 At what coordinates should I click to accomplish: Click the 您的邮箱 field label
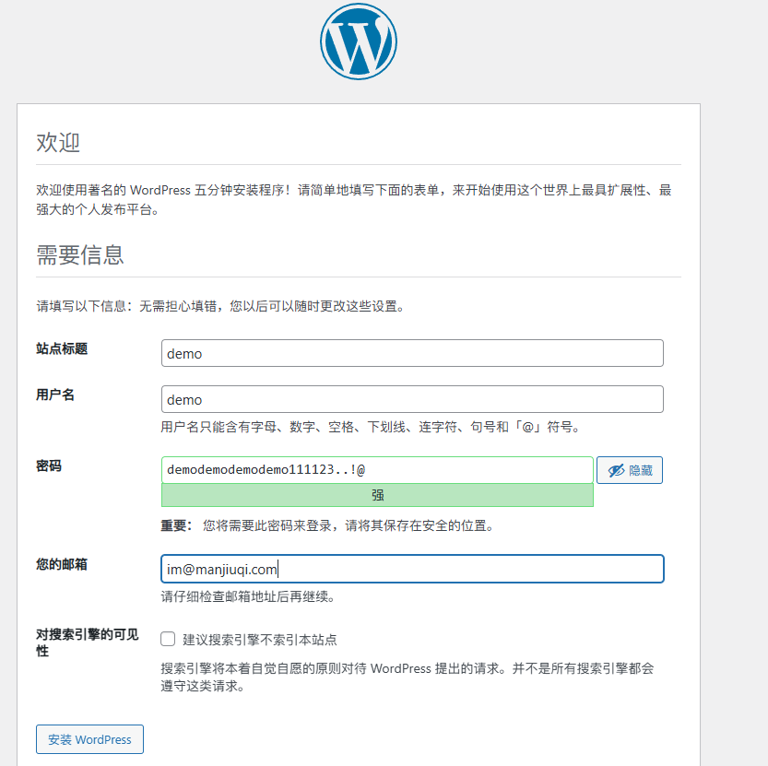(62, 564)
